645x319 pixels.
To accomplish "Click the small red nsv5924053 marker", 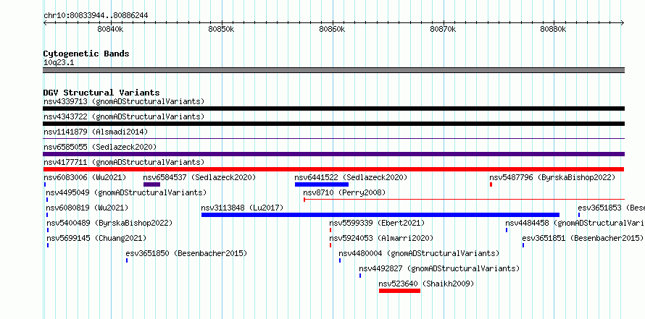I will [330, 245].
